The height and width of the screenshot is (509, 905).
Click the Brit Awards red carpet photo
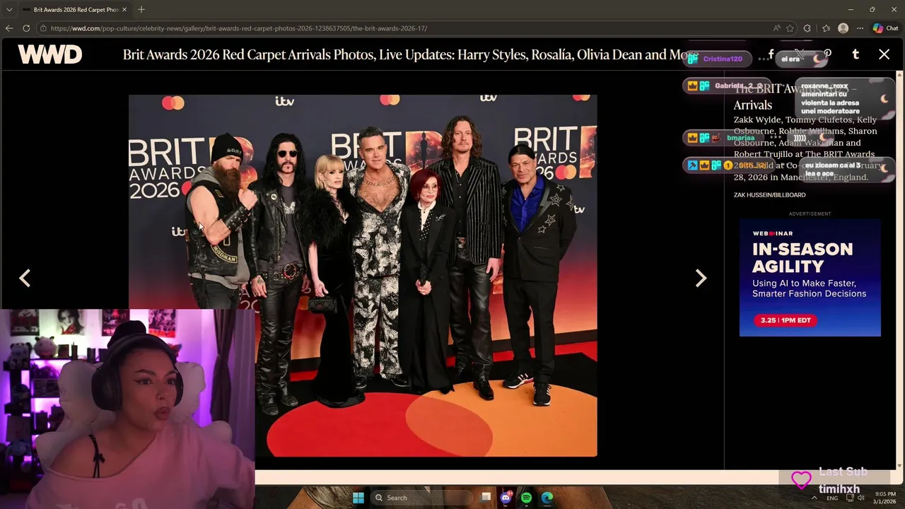363,276
